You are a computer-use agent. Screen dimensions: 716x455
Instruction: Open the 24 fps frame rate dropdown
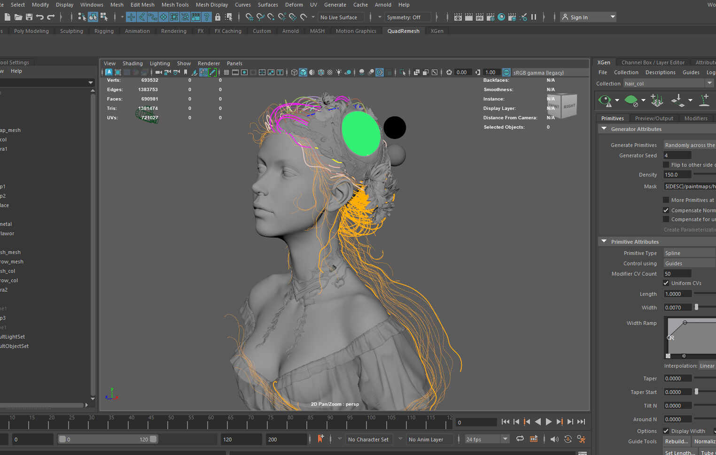coord(487,440)
